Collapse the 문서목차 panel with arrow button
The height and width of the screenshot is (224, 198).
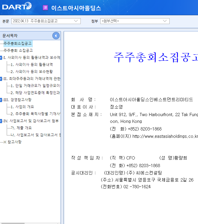56,36
